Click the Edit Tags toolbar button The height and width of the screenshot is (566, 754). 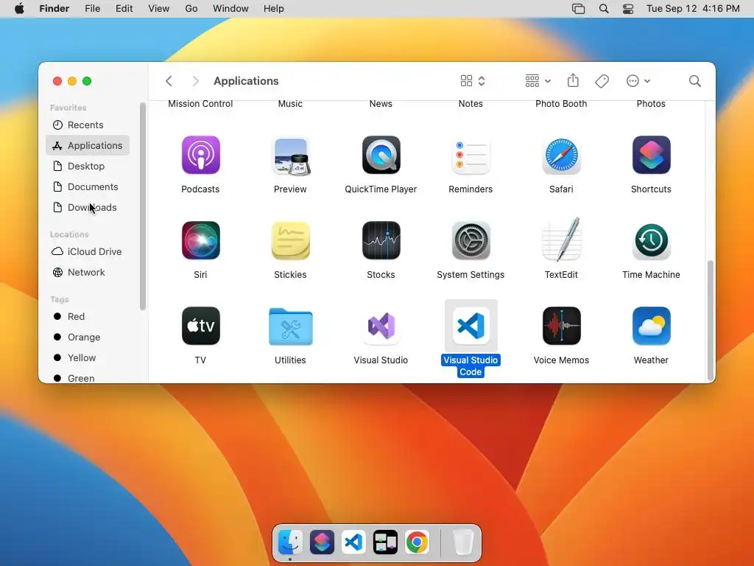click(602, 81)
